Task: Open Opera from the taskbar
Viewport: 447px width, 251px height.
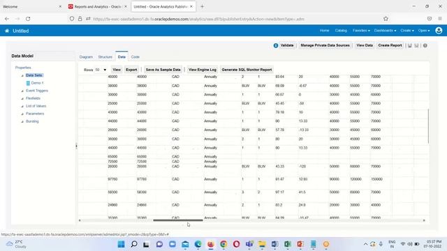Action: [236, 244]
